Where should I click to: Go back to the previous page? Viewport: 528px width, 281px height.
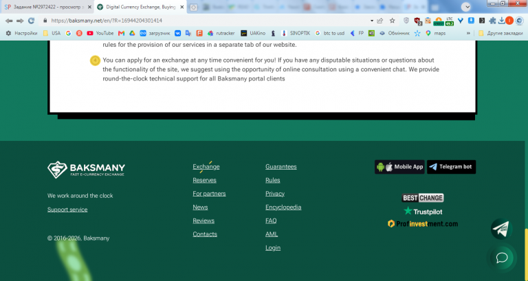click(9, 21)
